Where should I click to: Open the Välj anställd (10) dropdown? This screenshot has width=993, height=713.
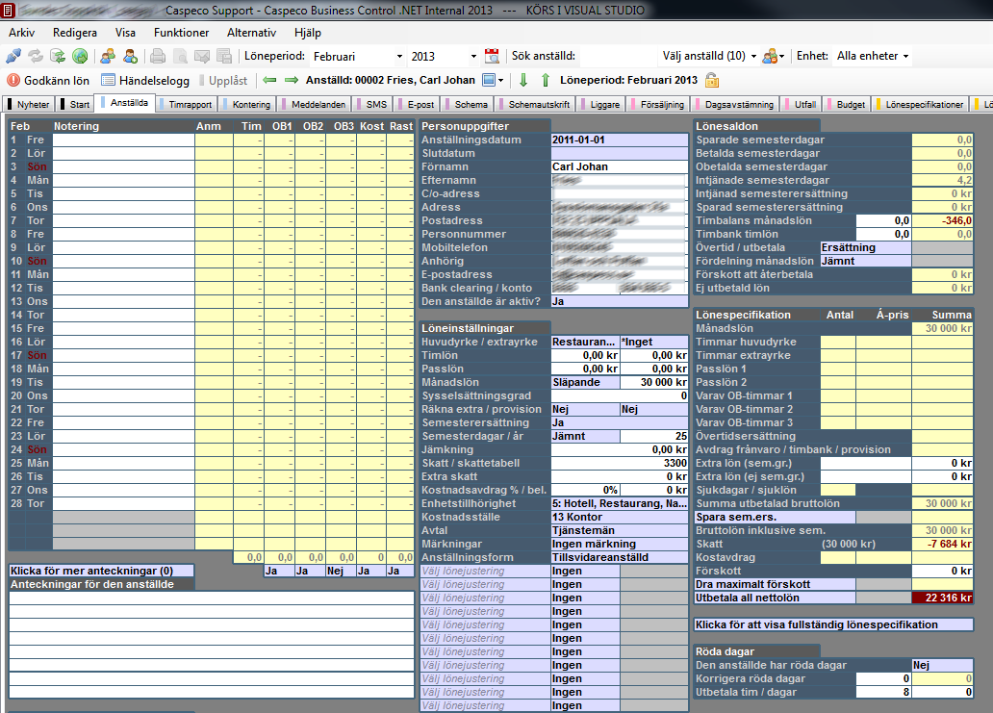coord(709,57)
